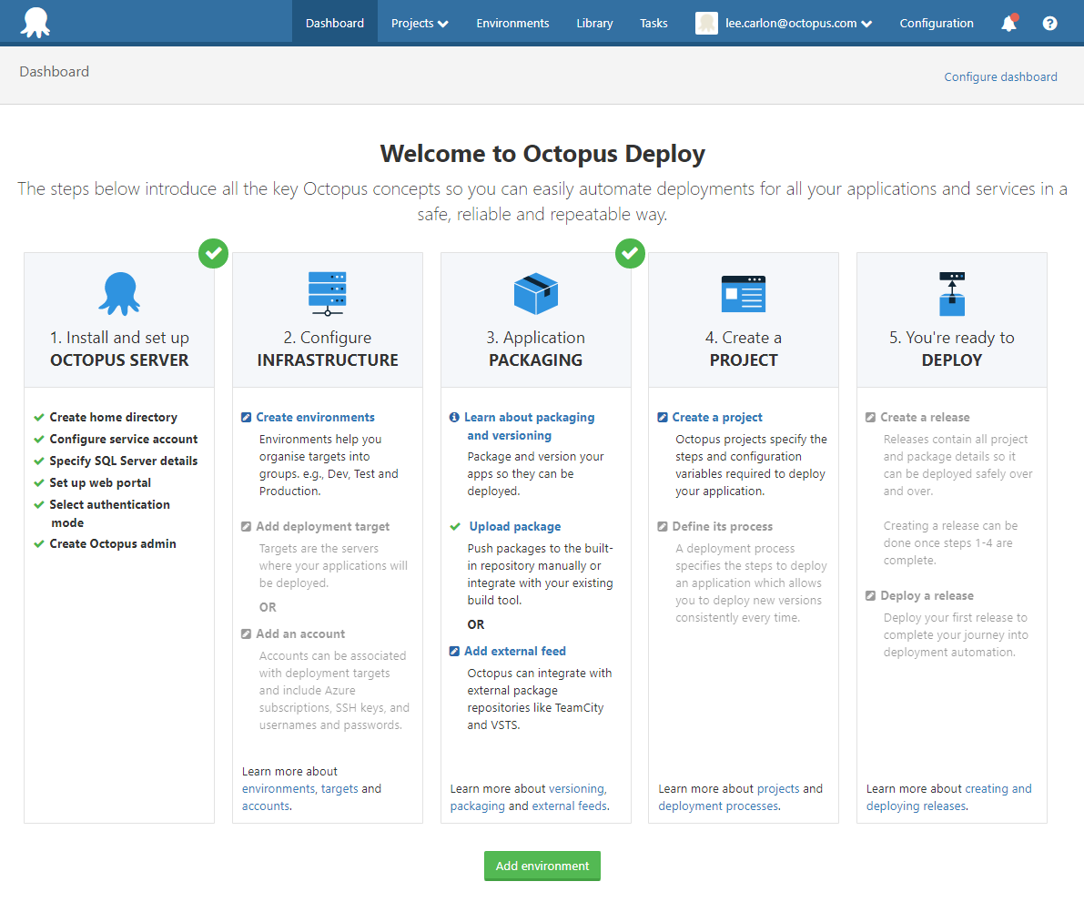Follow the targets link in Infrastructure card
The image size is (1084, 912).
coord(339,789)
